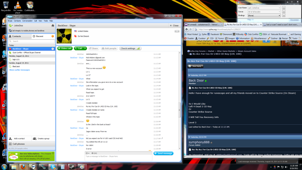Click Steam Account Sales breadcrumb link

pos(247,51)
